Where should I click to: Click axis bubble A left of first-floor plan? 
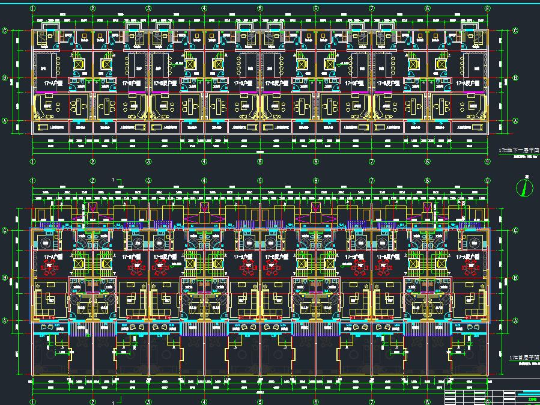[5, 321]
